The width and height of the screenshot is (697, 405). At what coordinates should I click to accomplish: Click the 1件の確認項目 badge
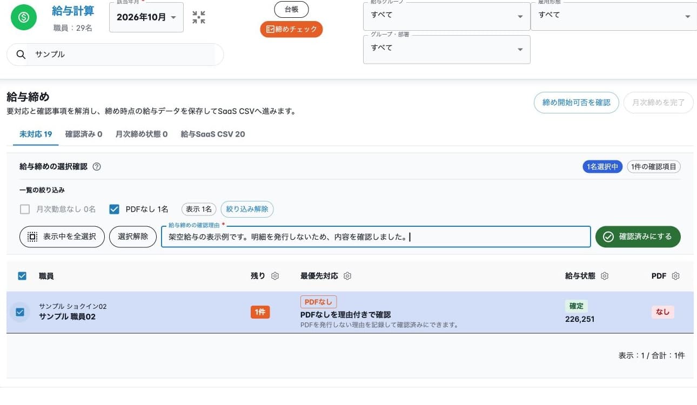654,167
